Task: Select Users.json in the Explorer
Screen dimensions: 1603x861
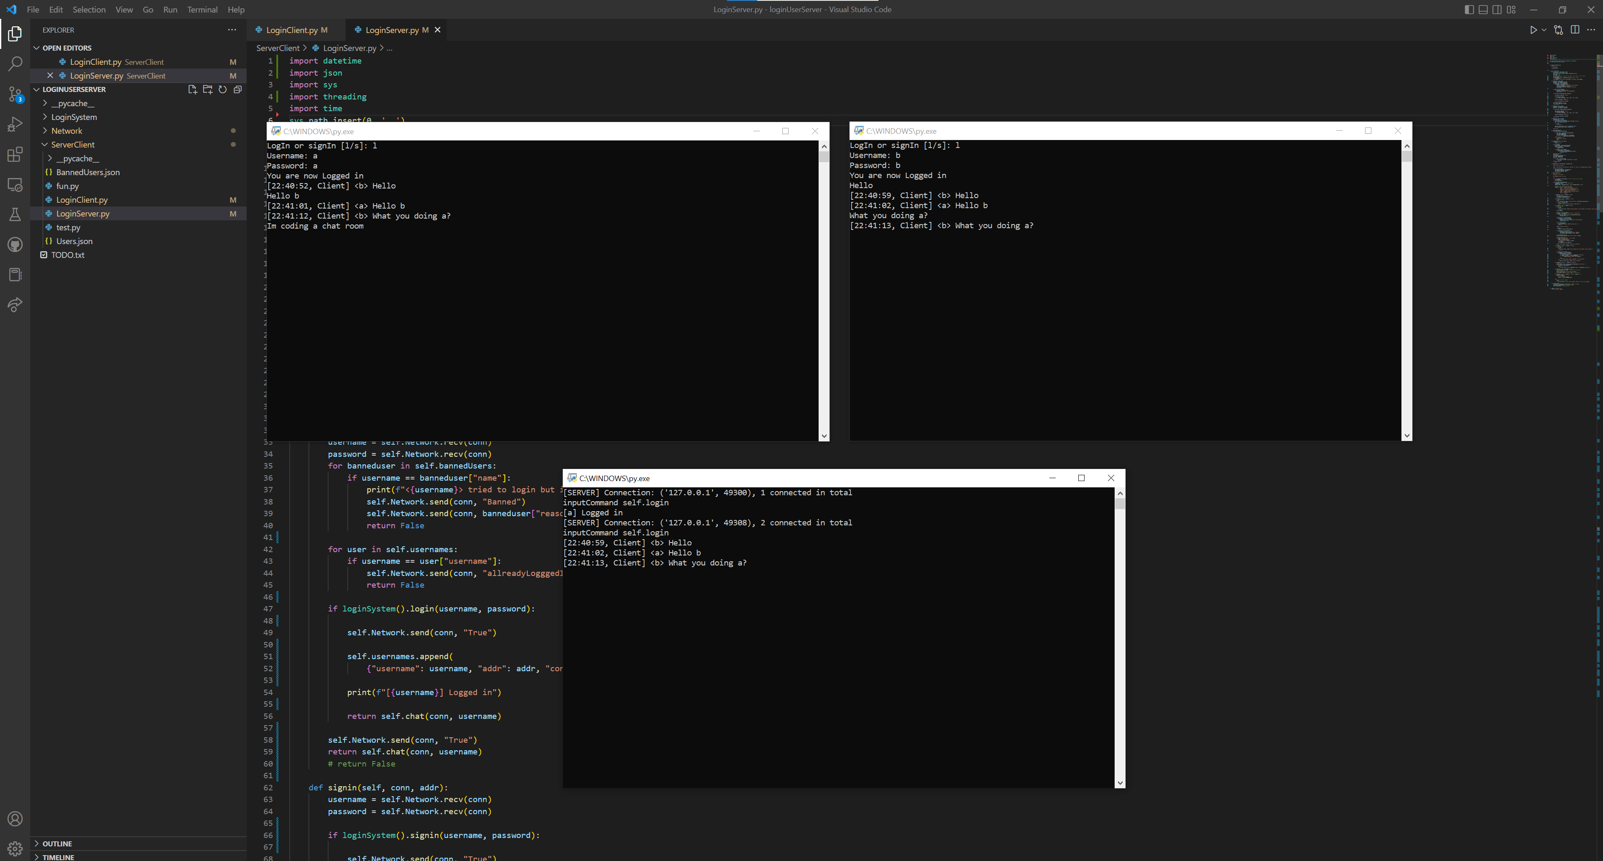Action: click(74, 241)
